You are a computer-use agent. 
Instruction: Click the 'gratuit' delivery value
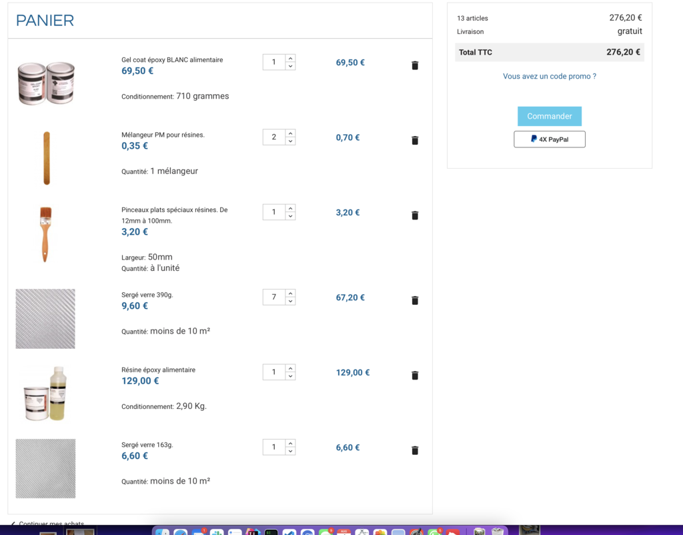[x=630, y=31]
